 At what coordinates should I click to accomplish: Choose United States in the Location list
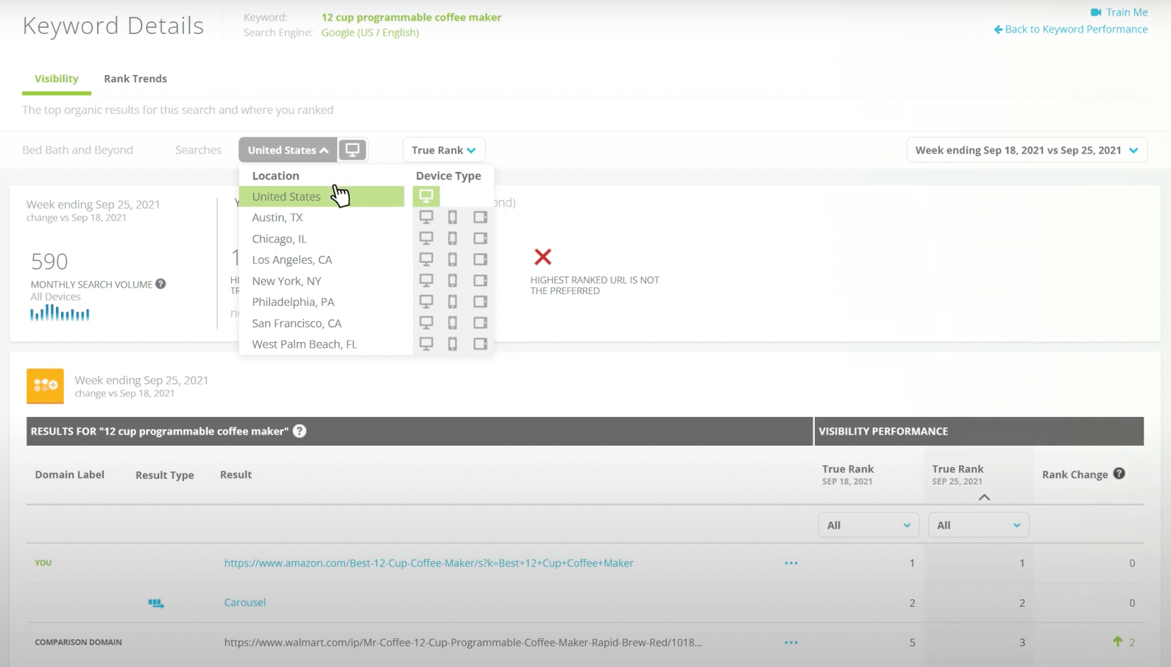click(x=322, y=196)
